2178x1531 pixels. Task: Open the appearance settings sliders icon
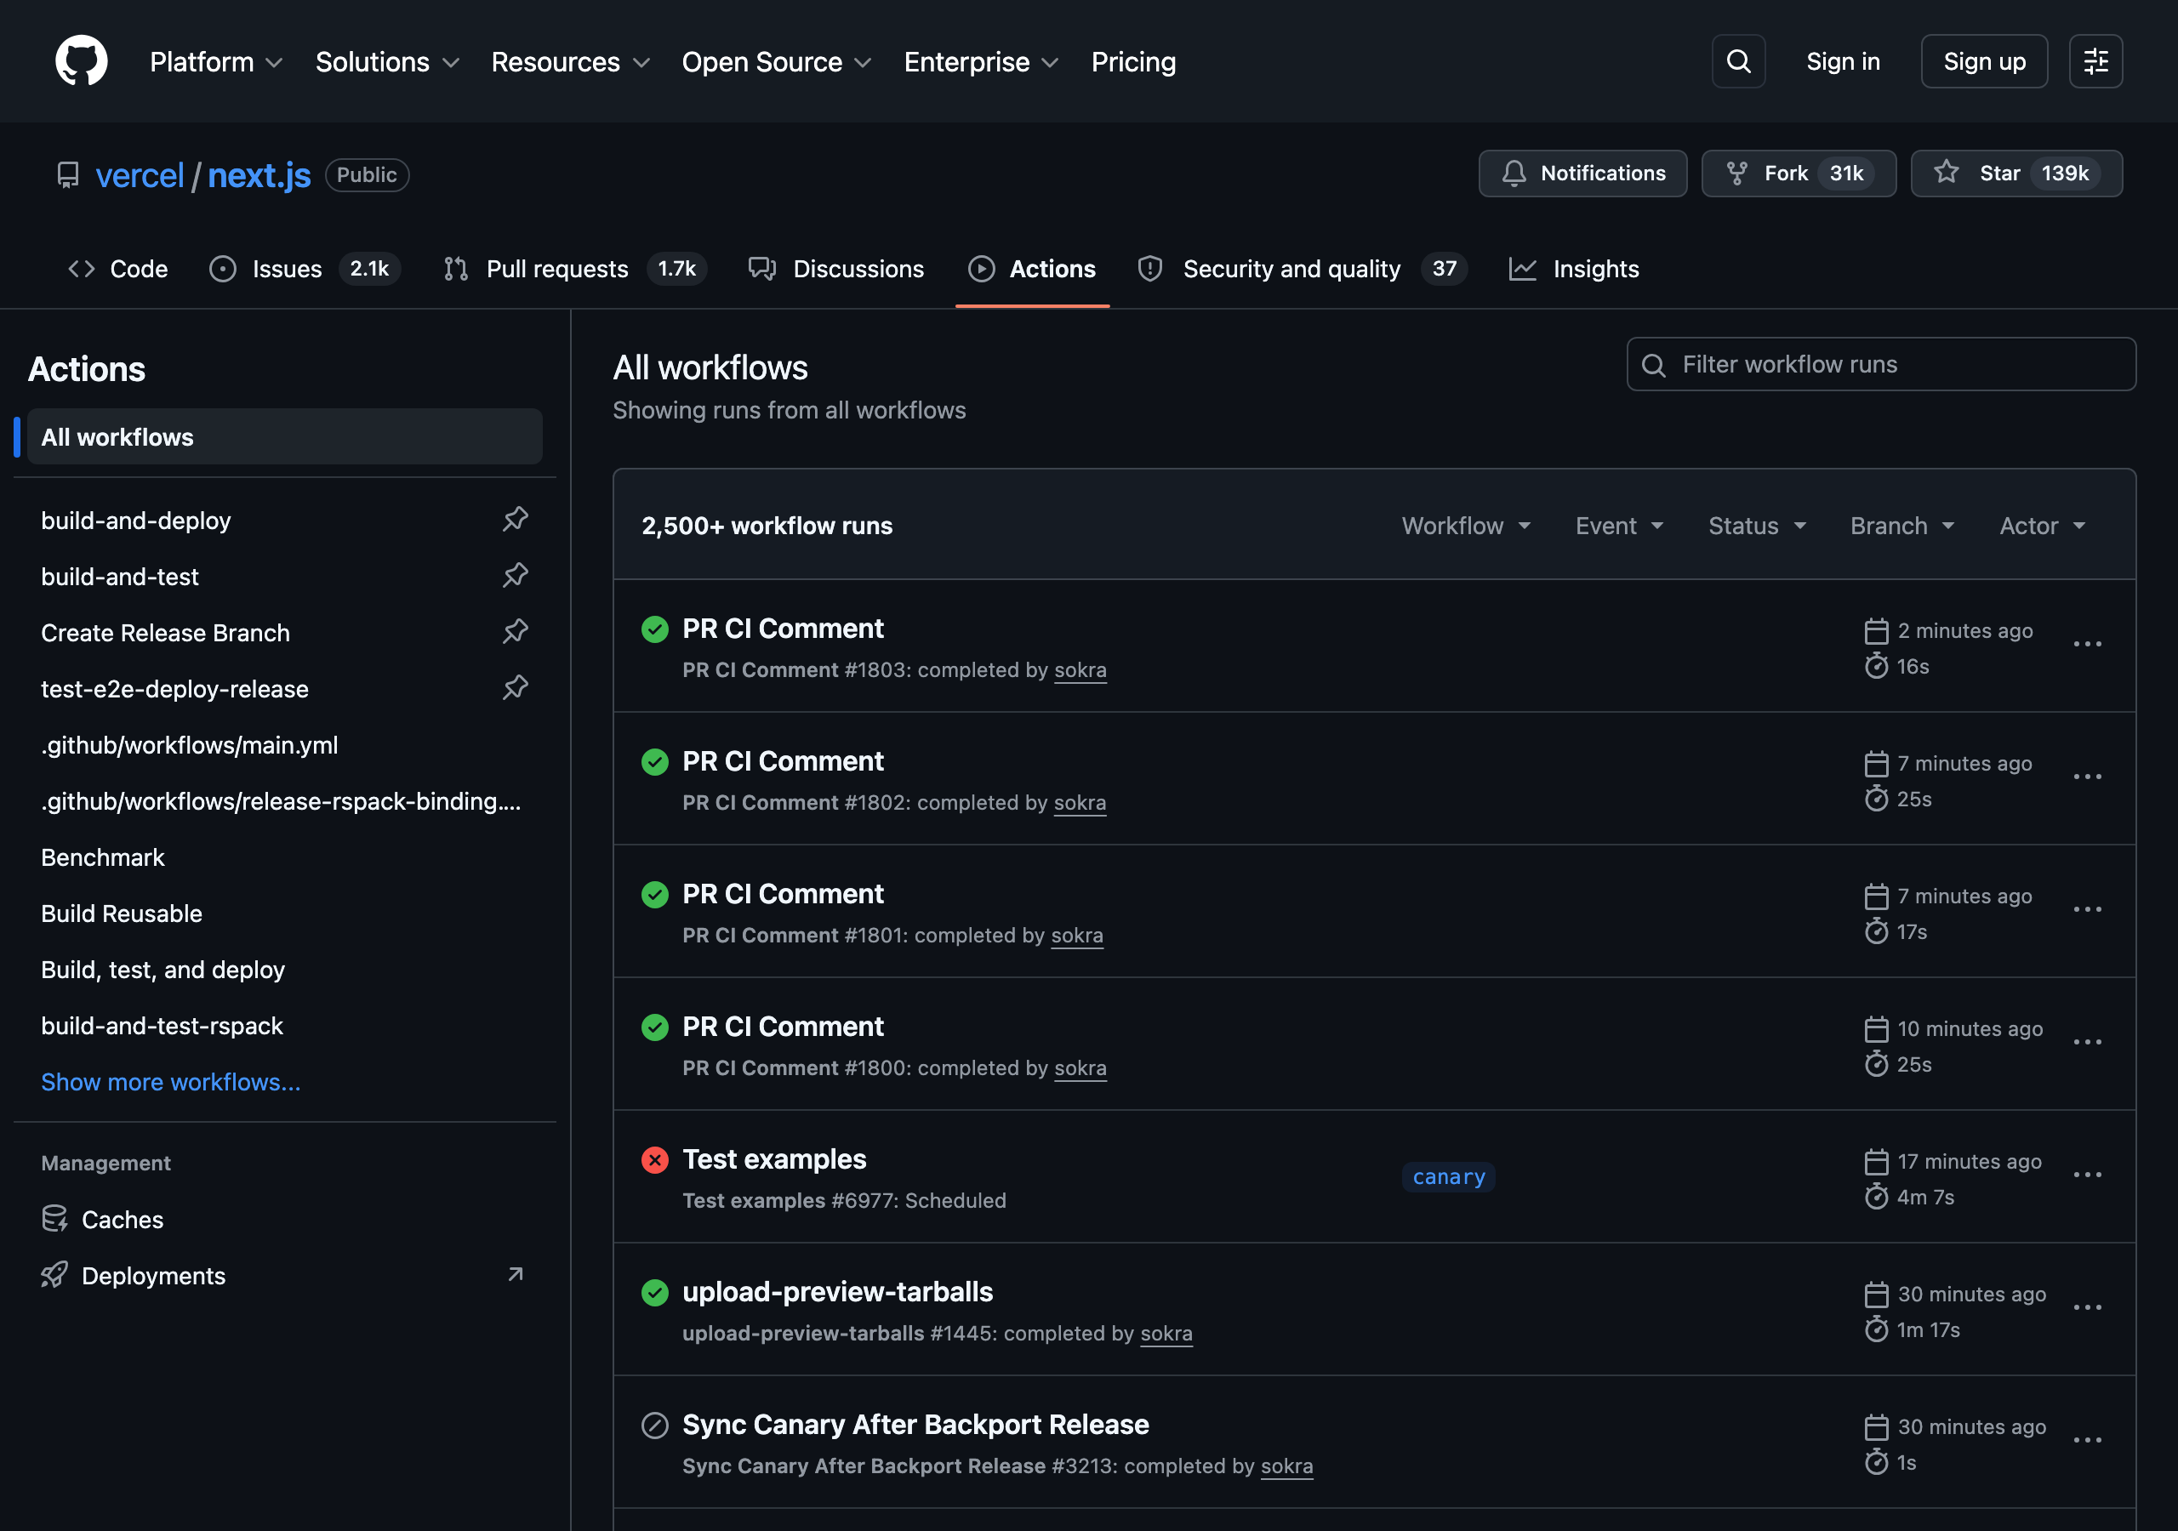click(x=2095, y=61)
